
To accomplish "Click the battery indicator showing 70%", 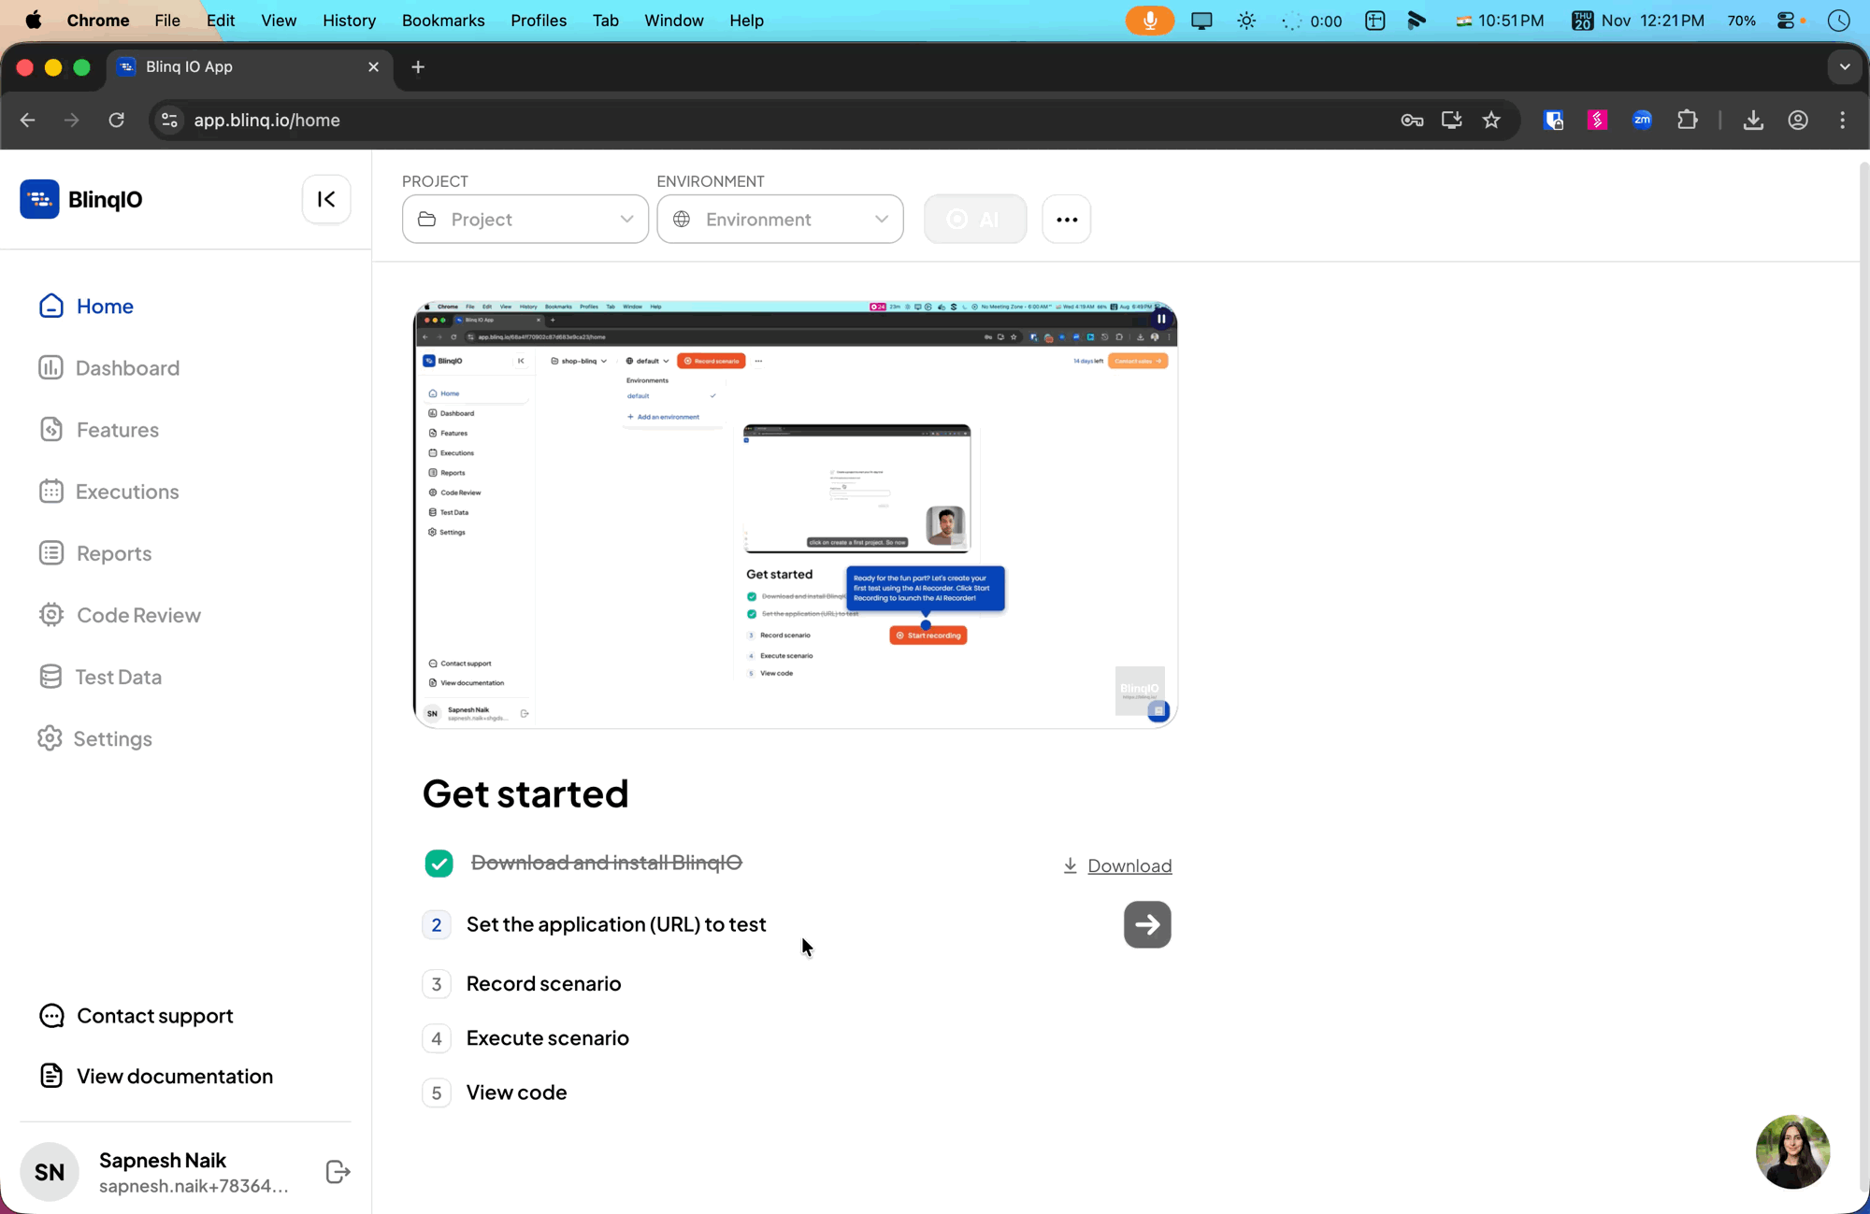I will tap(1741, 20).
